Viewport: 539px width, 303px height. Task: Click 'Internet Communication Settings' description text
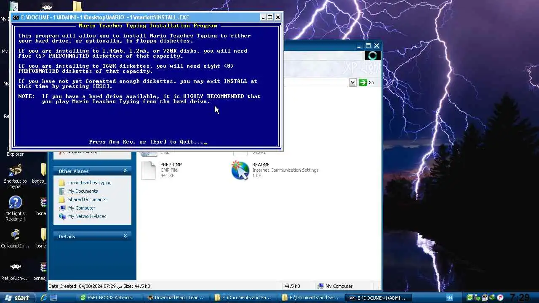point(285,170)
